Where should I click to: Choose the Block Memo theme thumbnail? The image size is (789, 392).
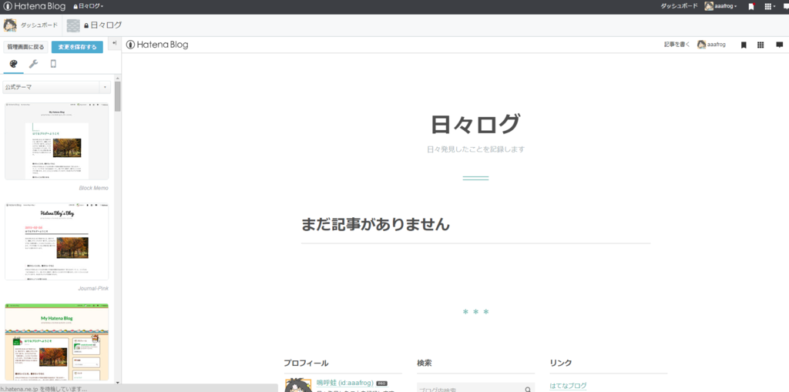57,141
